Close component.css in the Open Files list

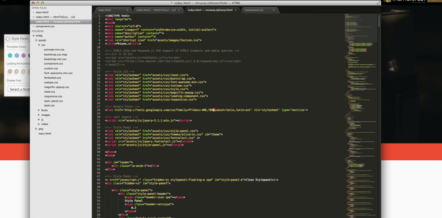(x=34, y=26)
